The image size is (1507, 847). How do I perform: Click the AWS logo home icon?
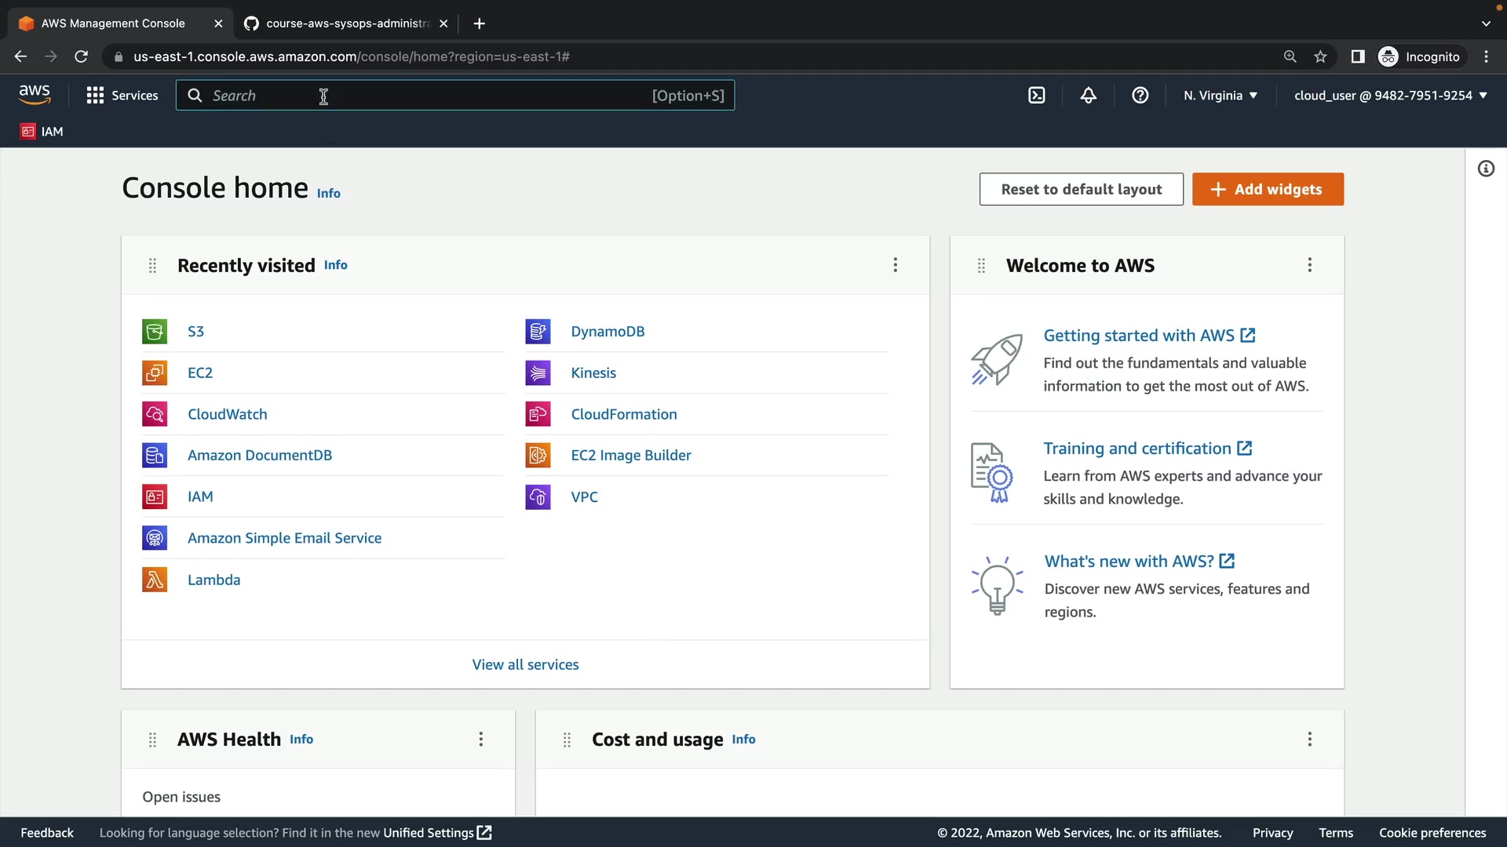pyautogui.click(x=35, y=95)
